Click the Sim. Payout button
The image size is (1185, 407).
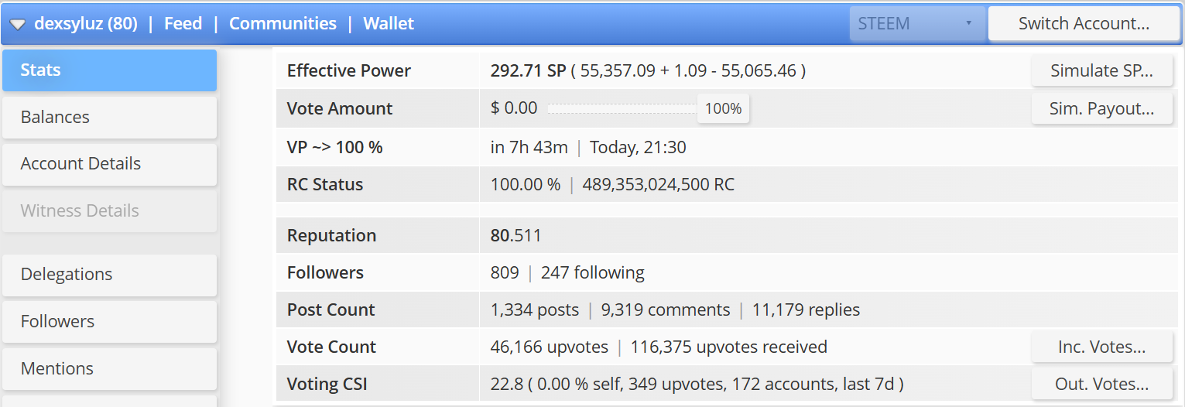pos(1102,109)
